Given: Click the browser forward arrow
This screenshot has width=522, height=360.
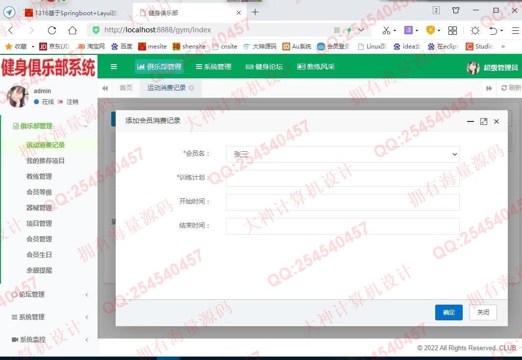Looking at the screenshot, I should pyautogui.click(x=31, y=30).
